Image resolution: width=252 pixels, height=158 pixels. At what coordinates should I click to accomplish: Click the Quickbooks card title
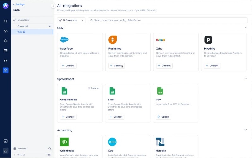[x=67, y=151]
